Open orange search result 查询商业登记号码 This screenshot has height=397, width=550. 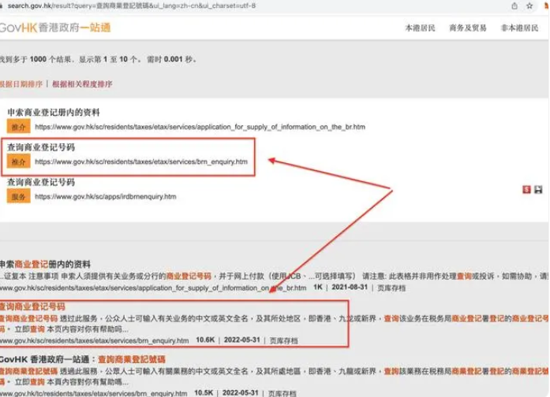pyautogui.click(x=32, y=306)
